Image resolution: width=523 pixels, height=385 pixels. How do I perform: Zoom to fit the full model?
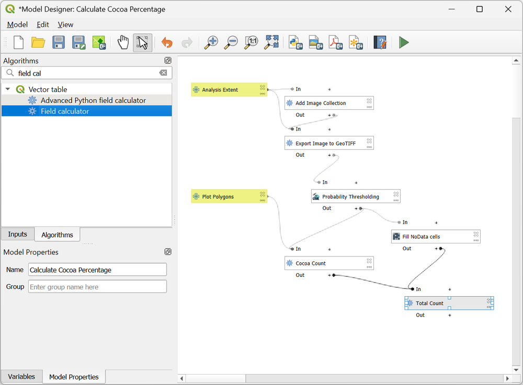[271, 43]
